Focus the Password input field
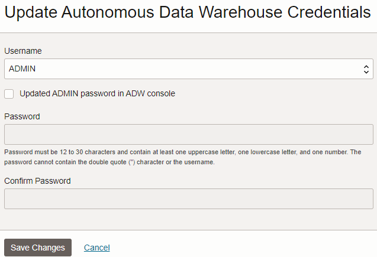The height and width of the screenshot is (257, 377). tap(188, 134)
